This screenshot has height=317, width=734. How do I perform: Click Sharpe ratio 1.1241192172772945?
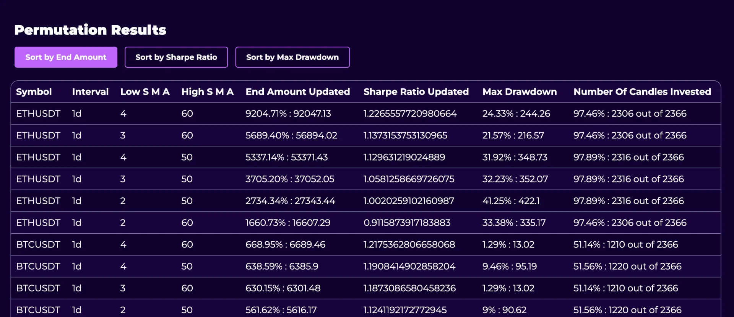pos(405,310)
